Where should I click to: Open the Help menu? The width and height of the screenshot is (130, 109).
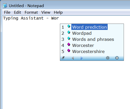(58, 12)
